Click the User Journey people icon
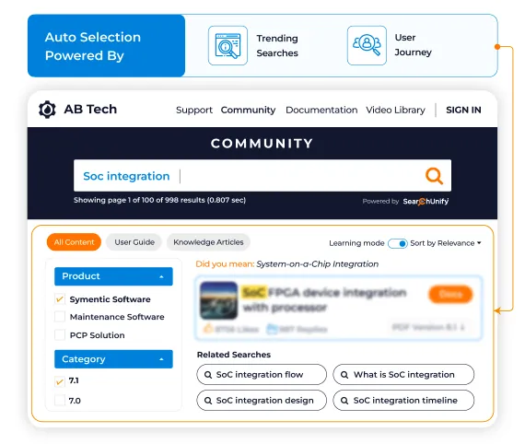Viewport: 525px width, 444px height. [x=367, y=45]
